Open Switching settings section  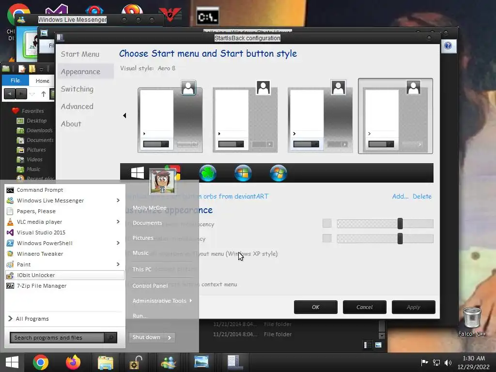coord(77,89)
